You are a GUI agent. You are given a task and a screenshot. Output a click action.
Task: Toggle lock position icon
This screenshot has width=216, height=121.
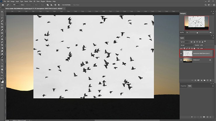pyautogui.click(x=189, y=48)
